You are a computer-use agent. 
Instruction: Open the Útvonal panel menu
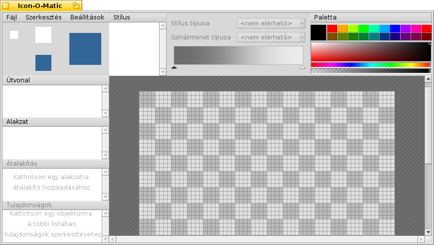[17, 80]
